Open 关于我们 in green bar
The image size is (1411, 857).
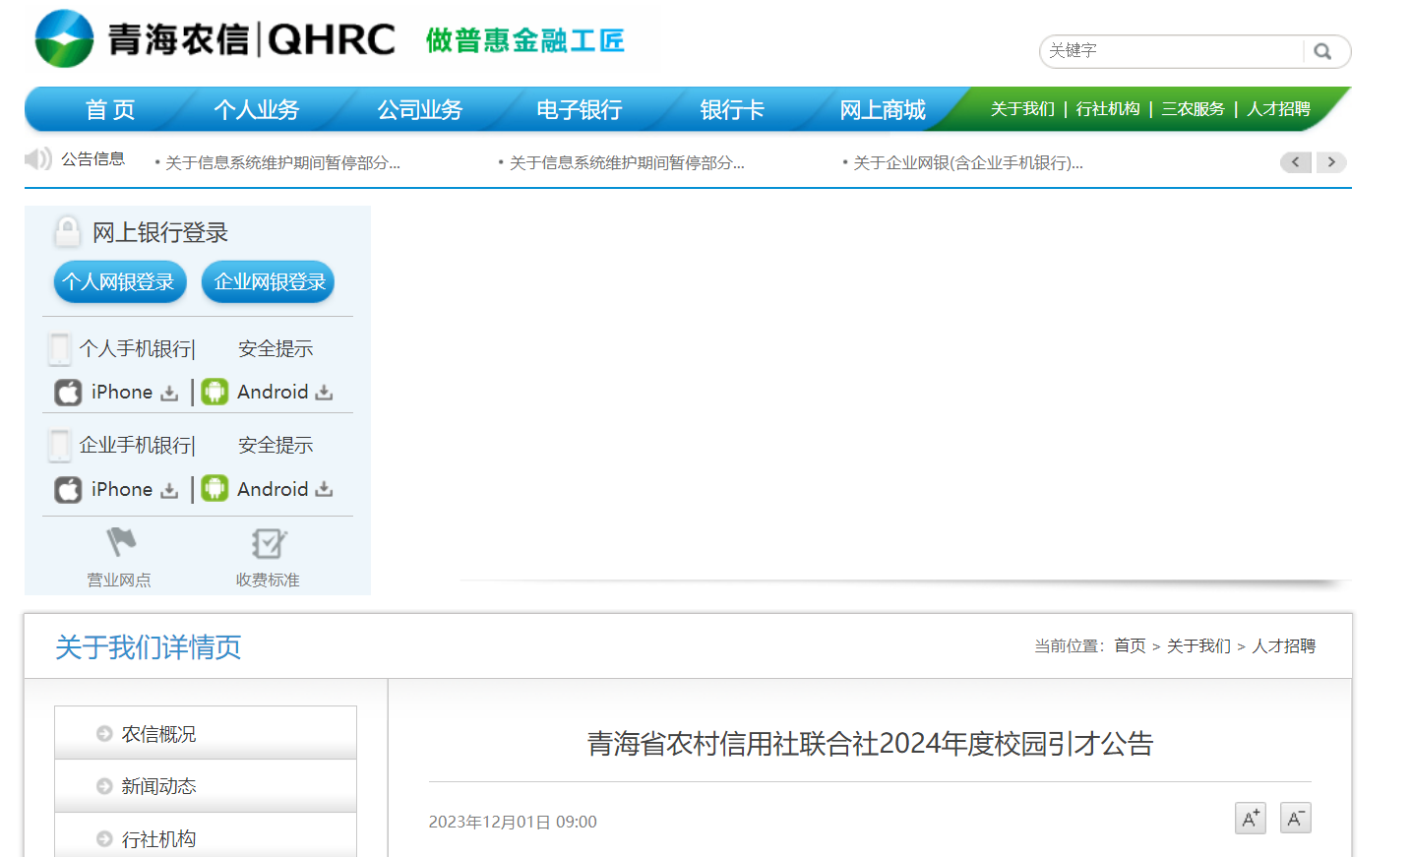click(1022, 108)
